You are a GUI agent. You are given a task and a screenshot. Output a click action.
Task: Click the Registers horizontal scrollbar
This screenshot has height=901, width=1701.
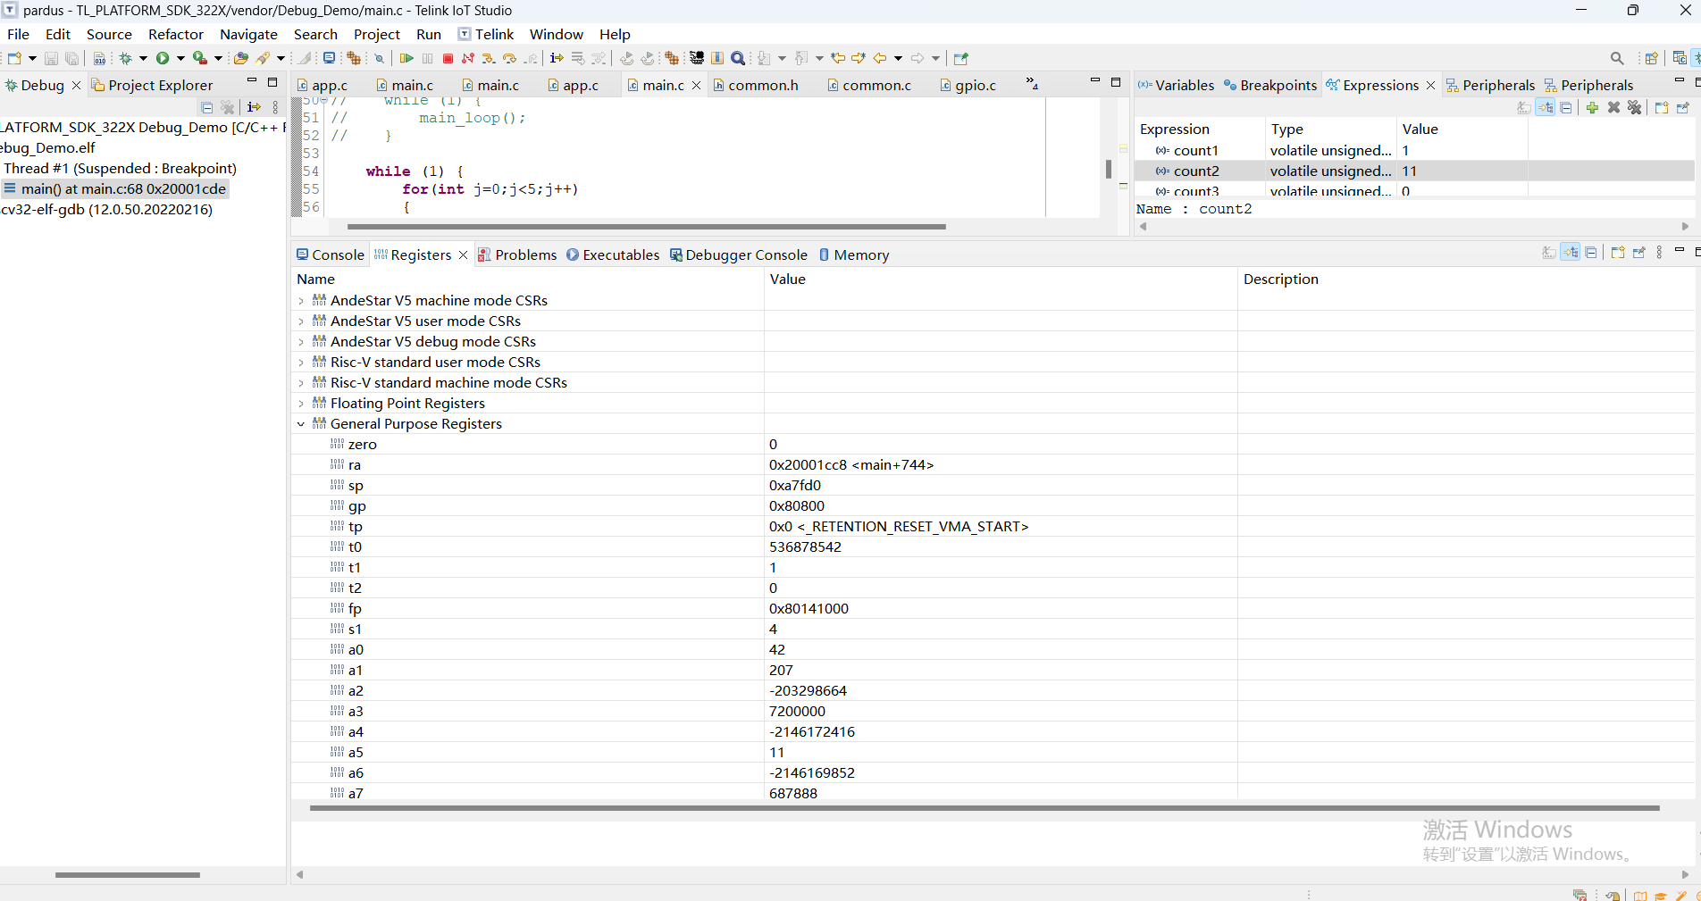click(985, 808)
